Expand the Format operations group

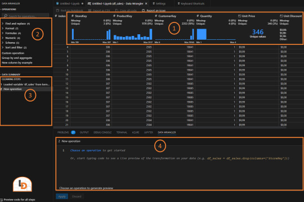click(x=3, y=29)
